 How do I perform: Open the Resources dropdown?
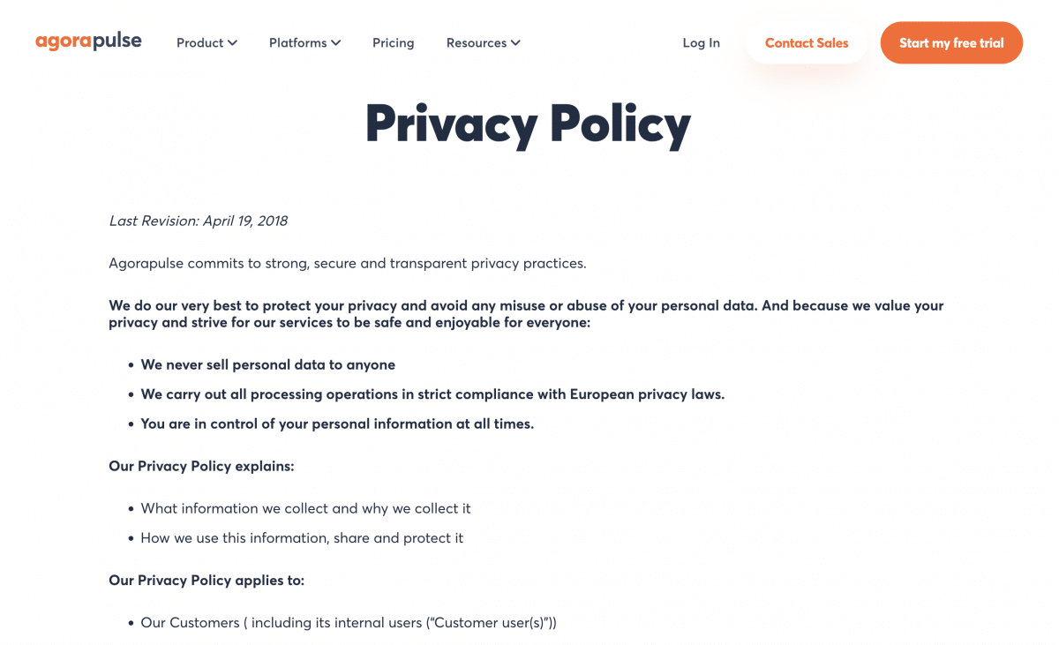[x=477, y=42]
